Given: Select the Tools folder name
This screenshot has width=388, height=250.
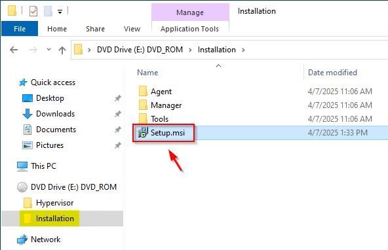Looking at the screenshot, I should [160, 119].
